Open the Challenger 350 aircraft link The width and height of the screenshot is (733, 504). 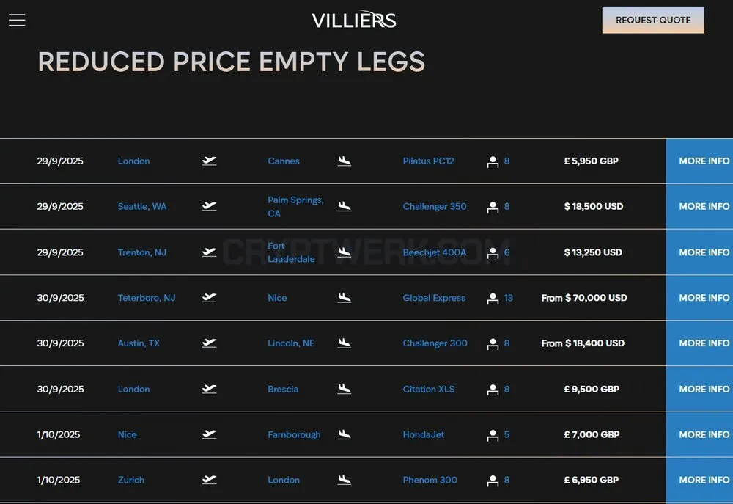[x=434, y=206]
